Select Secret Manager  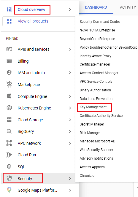[92, 124]
